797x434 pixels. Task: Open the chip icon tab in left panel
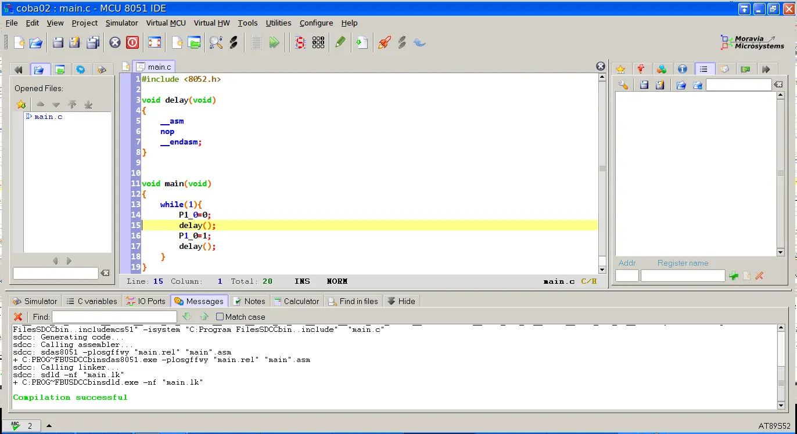coord(102,70)
